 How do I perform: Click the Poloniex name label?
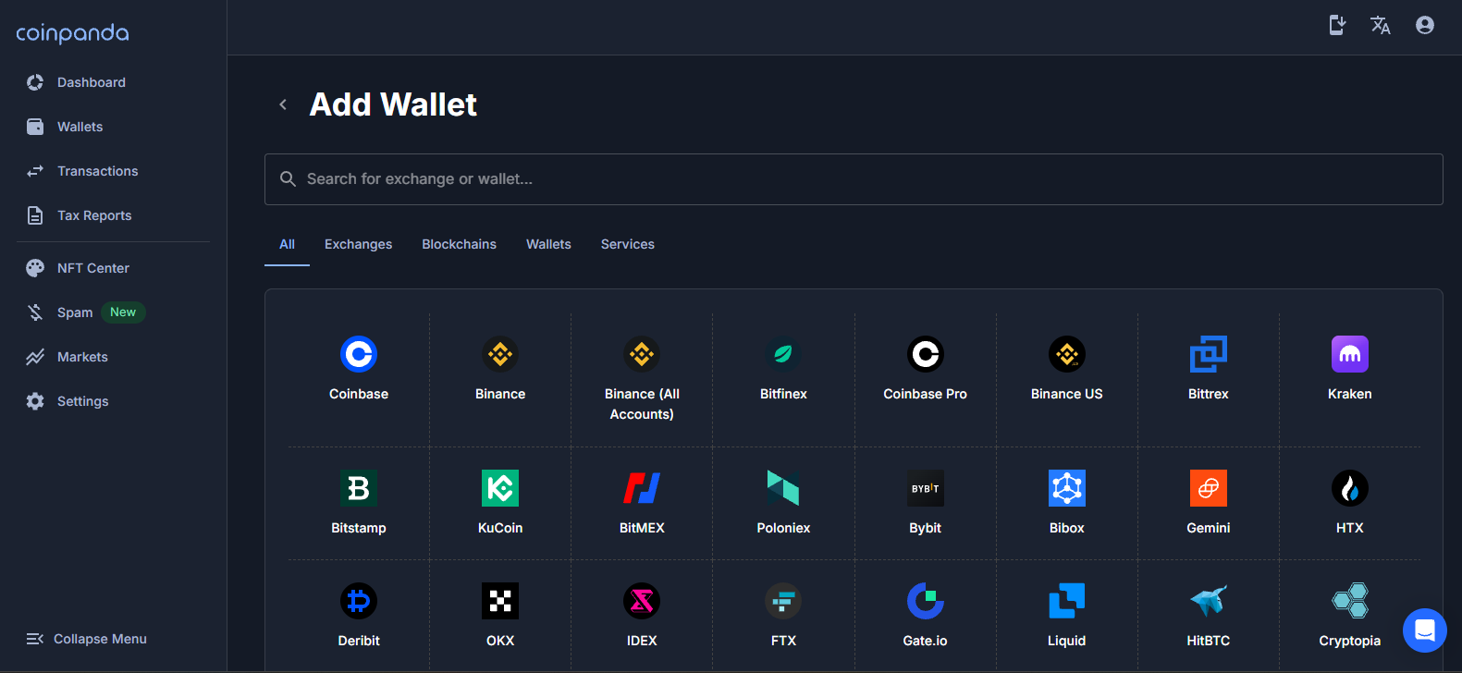tap(783, 528)
